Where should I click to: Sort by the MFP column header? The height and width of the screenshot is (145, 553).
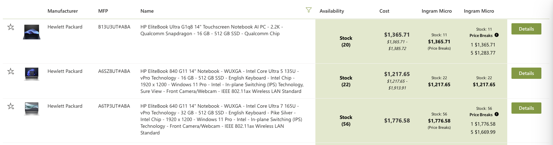pyautogui.click(x=103, y=11)
